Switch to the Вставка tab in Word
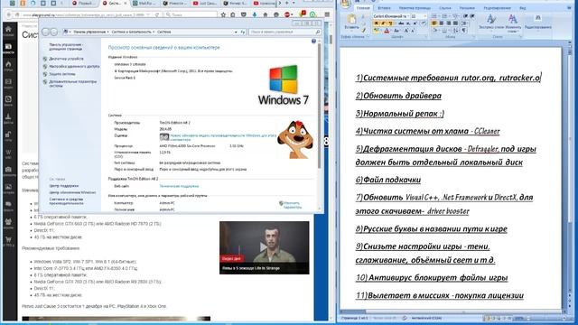Image resolution: width=578 pixels, height=325 pixels. pyautogui.click(x=384, y=8)
